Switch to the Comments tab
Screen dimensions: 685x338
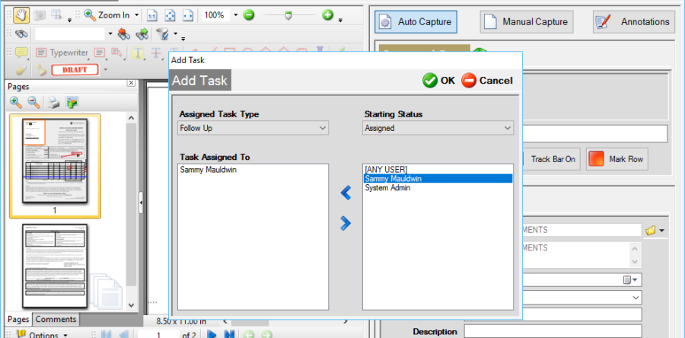56,320
